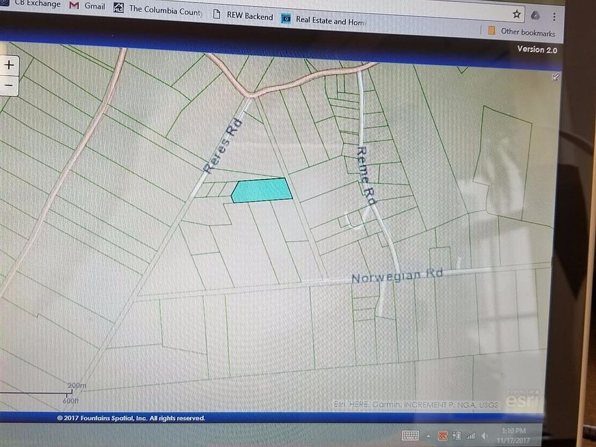Open the REW Backend bookmark
Image resolution: width=596 pixels, height=447 pixels.
[243, 16]
